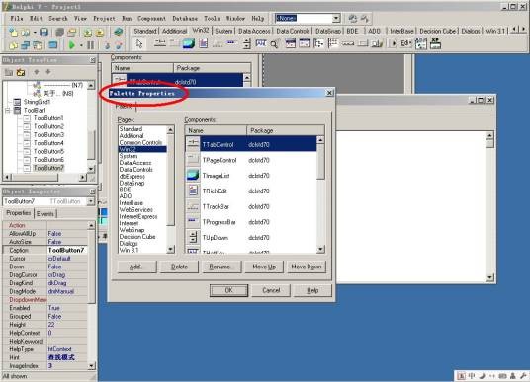Click the Pause toolbar icon
This screenshot has height=382, width=530.
point(90,44)
